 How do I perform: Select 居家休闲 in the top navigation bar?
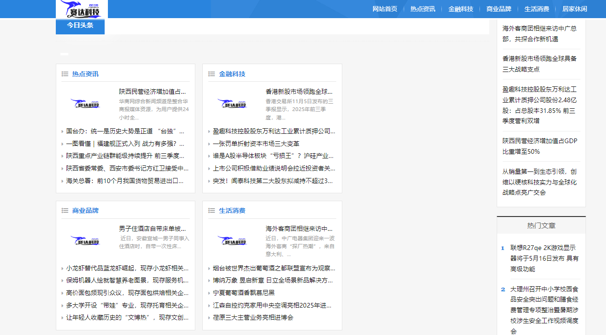pos(574,9)
